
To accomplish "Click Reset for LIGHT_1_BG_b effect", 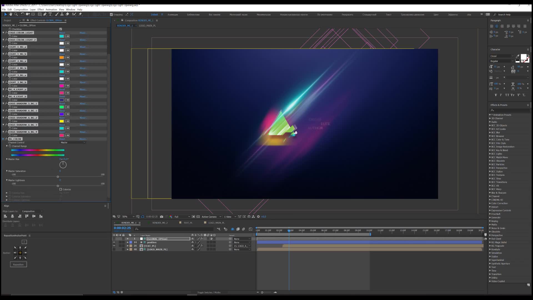I will tap(62, 54).
